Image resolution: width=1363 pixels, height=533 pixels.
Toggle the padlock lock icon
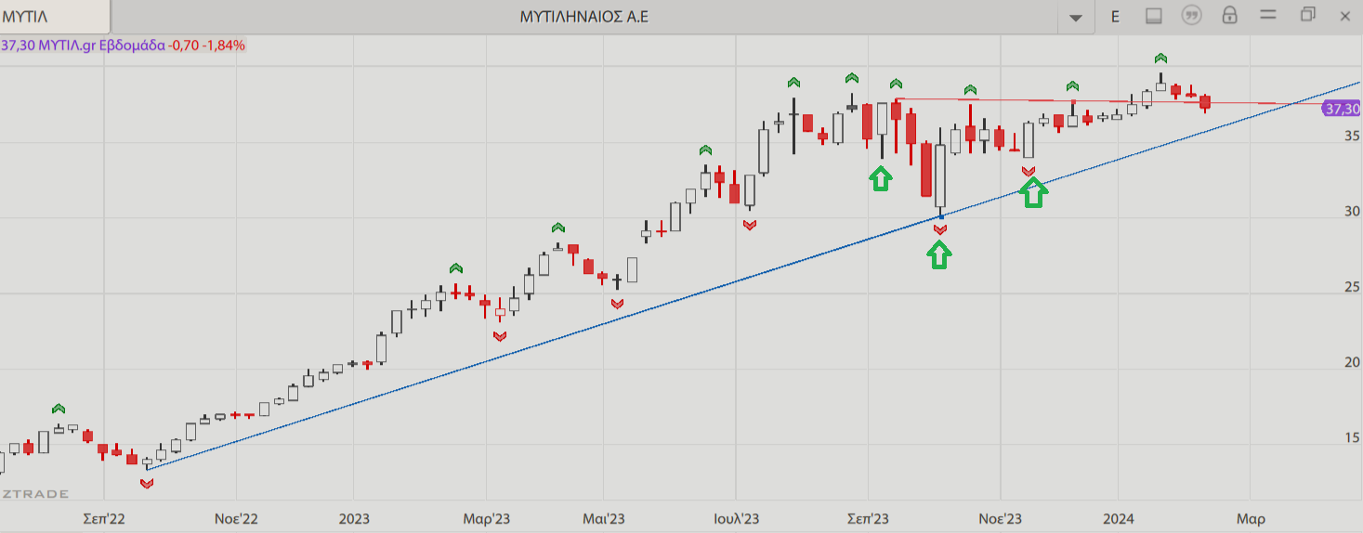(x=1229, y=15)
